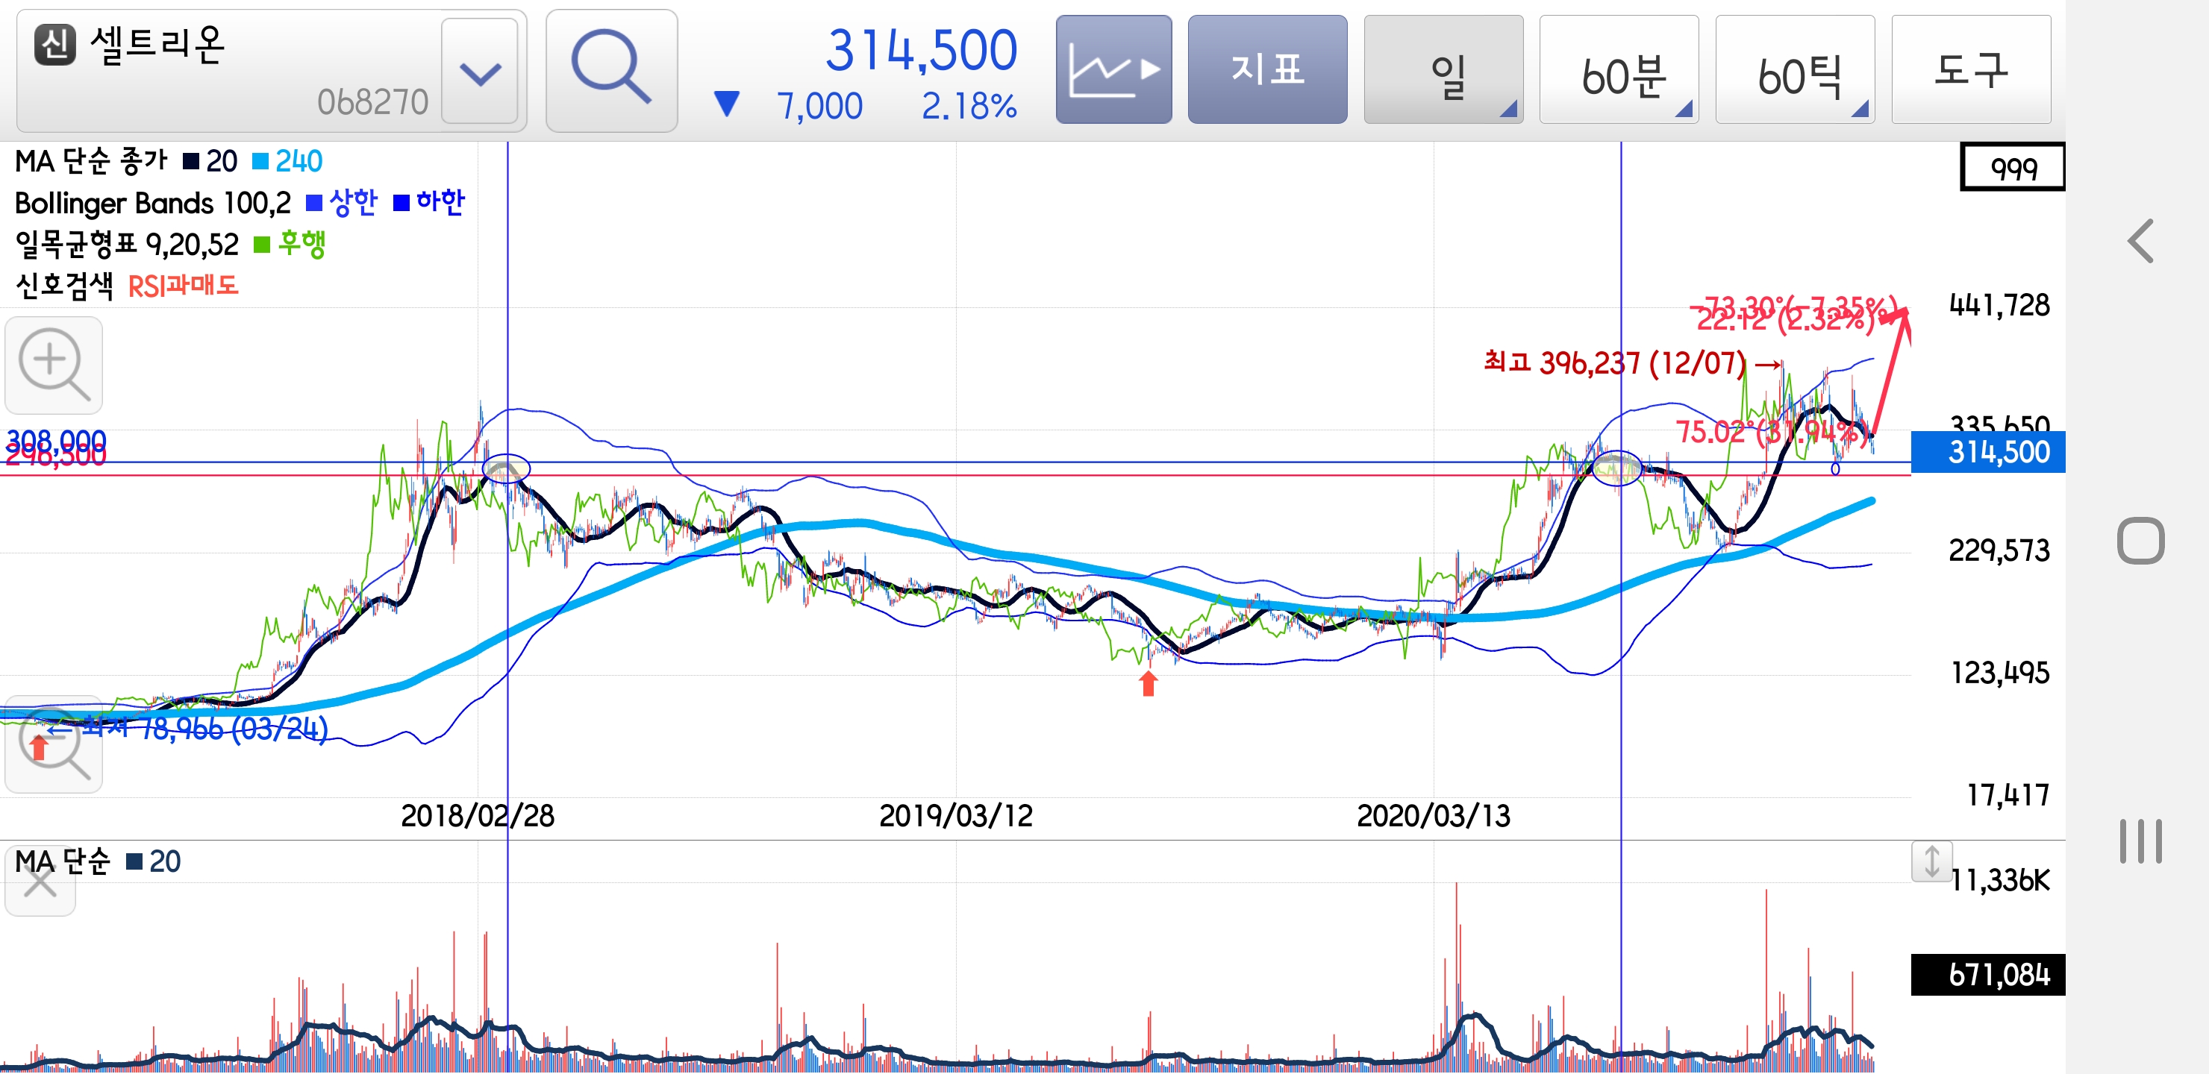
Task: Switch to the 지표 indicators menu
Action: click(1267, 69)
